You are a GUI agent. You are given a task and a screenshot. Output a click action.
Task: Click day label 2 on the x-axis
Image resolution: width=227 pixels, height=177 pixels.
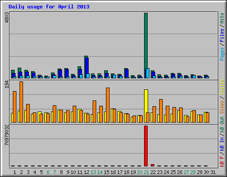coord(21,172)
